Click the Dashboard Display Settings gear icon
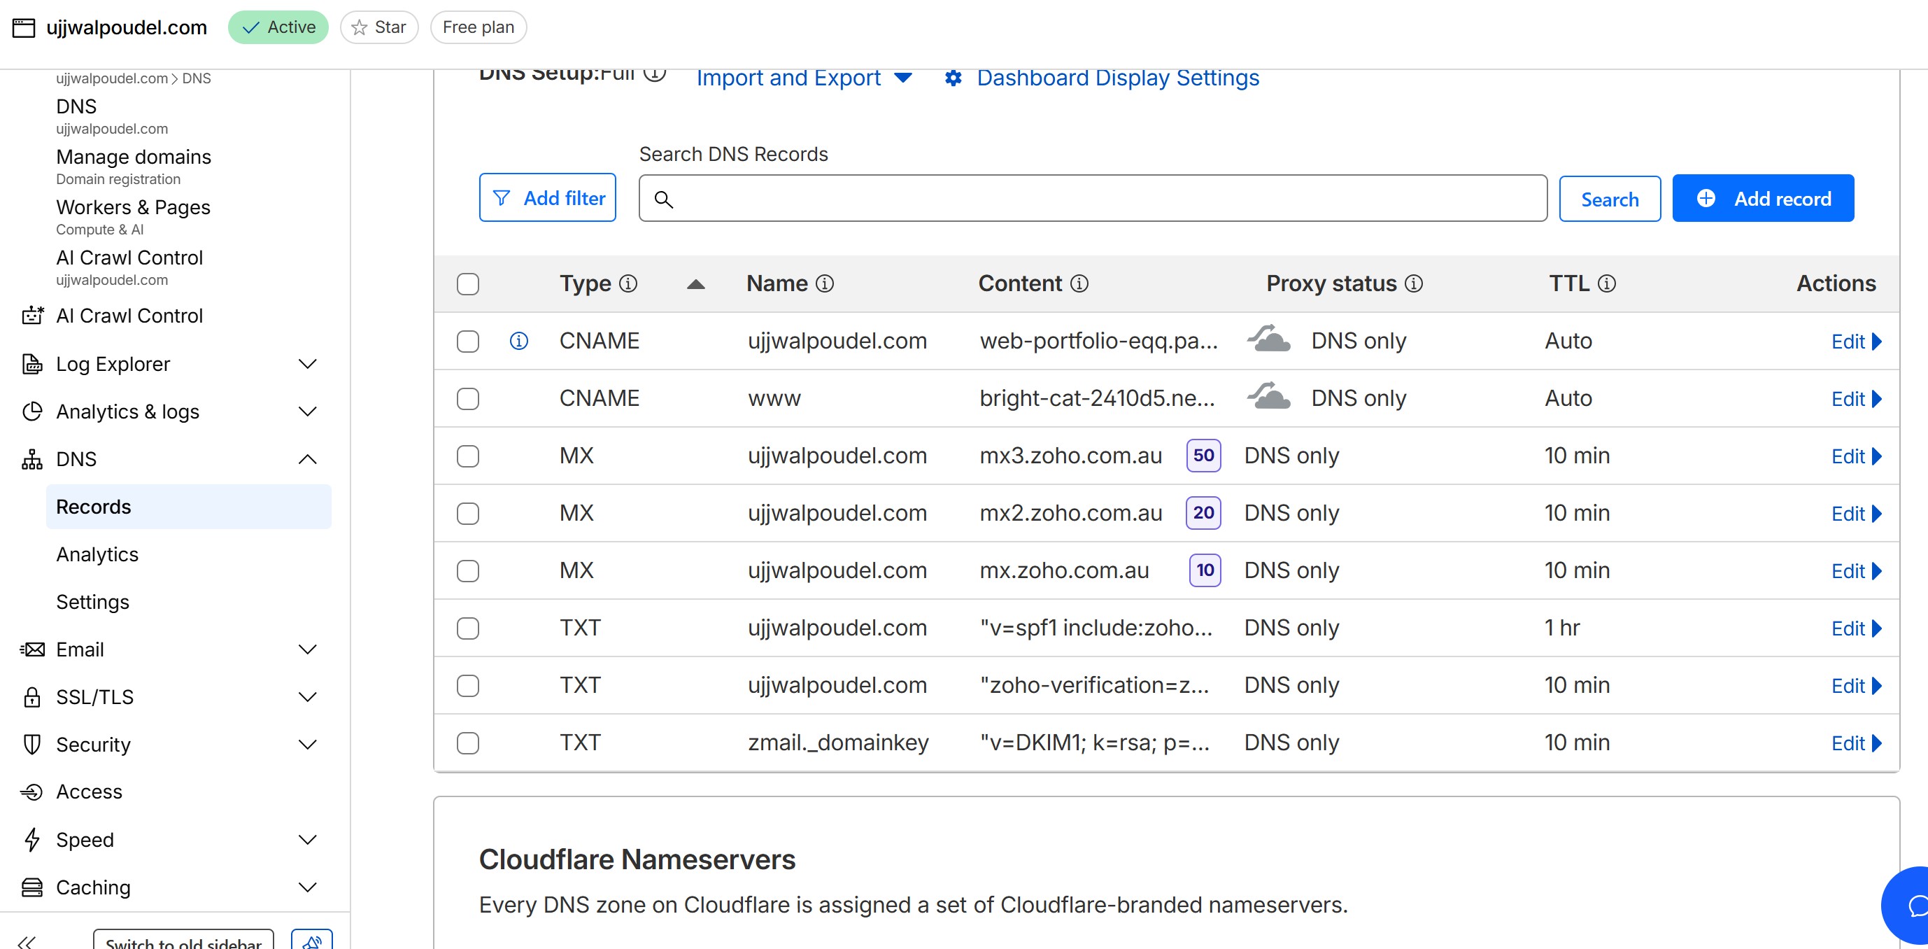Viewport: 1928px width, 949px height. [953, 78]
